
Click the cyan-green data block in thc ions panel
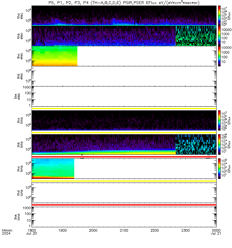point(53,169)
